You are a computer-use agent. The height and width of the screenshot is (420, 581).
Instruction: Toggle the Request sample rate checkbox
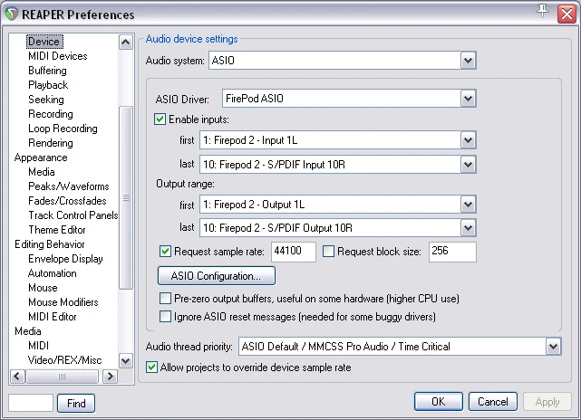(165, 252)
